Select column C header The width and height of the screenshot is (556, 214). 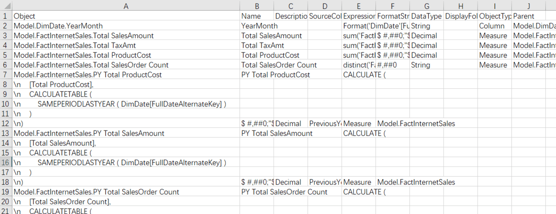coord(291,5)
